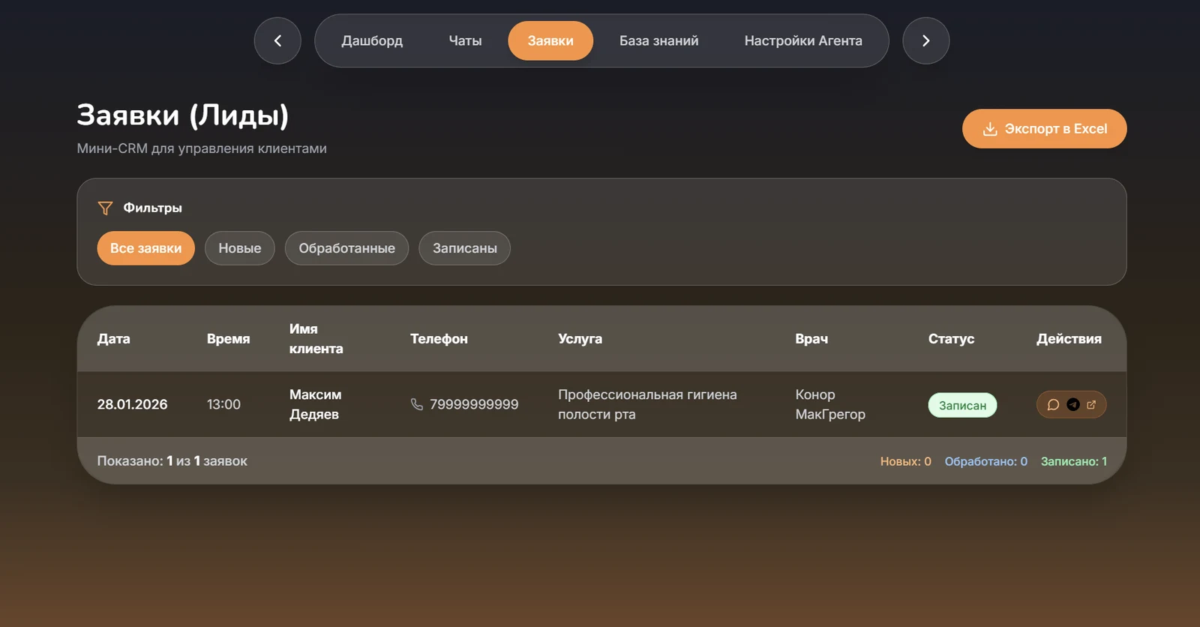The image size is (1200, 627).
Task: Click the Телефон column header
Action: click(439, 338)
